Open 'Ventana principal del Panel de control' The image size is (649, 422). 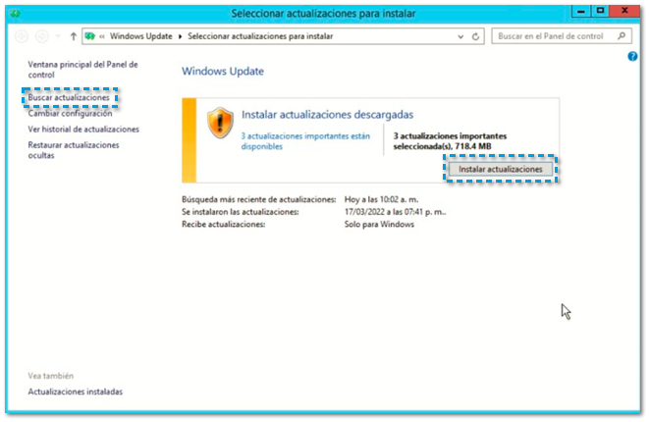(82, 70)
